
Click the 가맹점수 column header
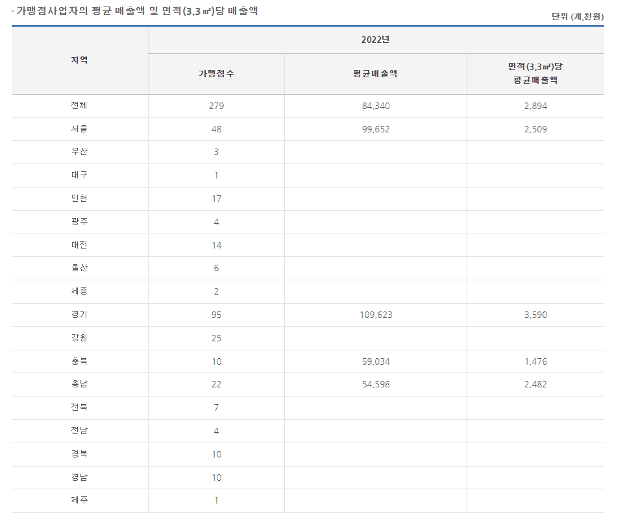(x=216, y=74)
